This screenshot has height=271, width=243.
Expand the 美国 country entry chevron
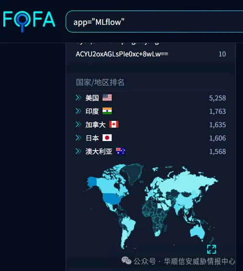[x=78, y=98]
